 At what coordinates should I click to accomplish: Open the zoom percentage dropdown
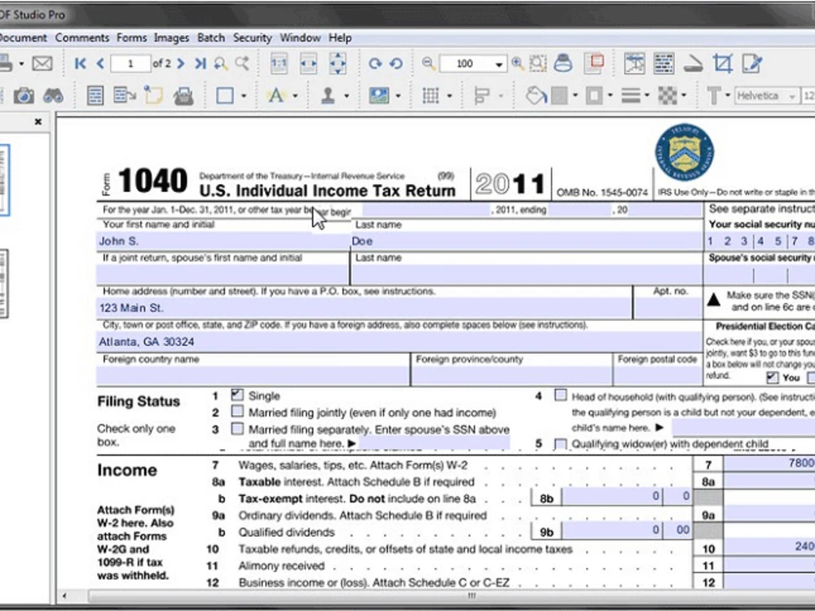click(498, 64)
